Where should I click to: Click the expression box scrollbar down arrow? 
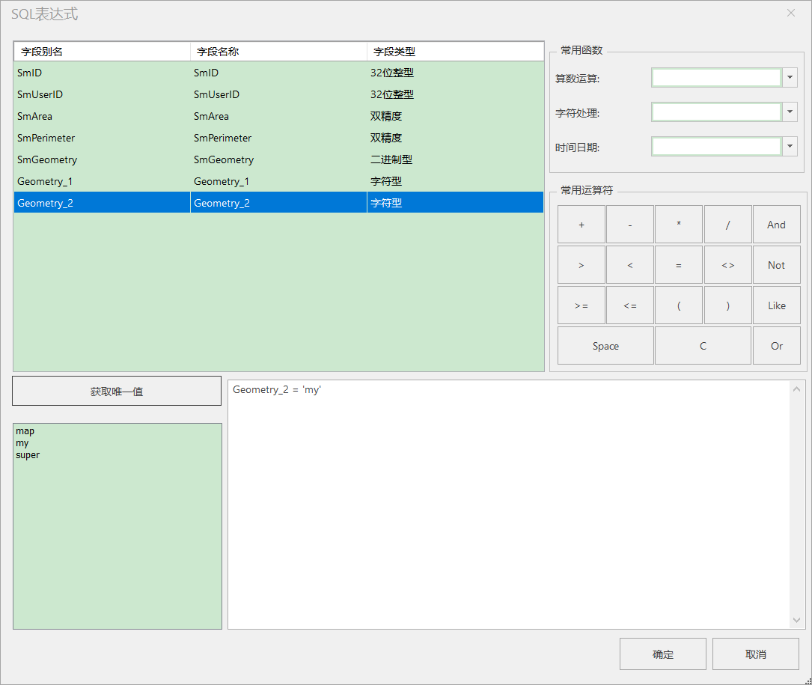coord(796,620)
